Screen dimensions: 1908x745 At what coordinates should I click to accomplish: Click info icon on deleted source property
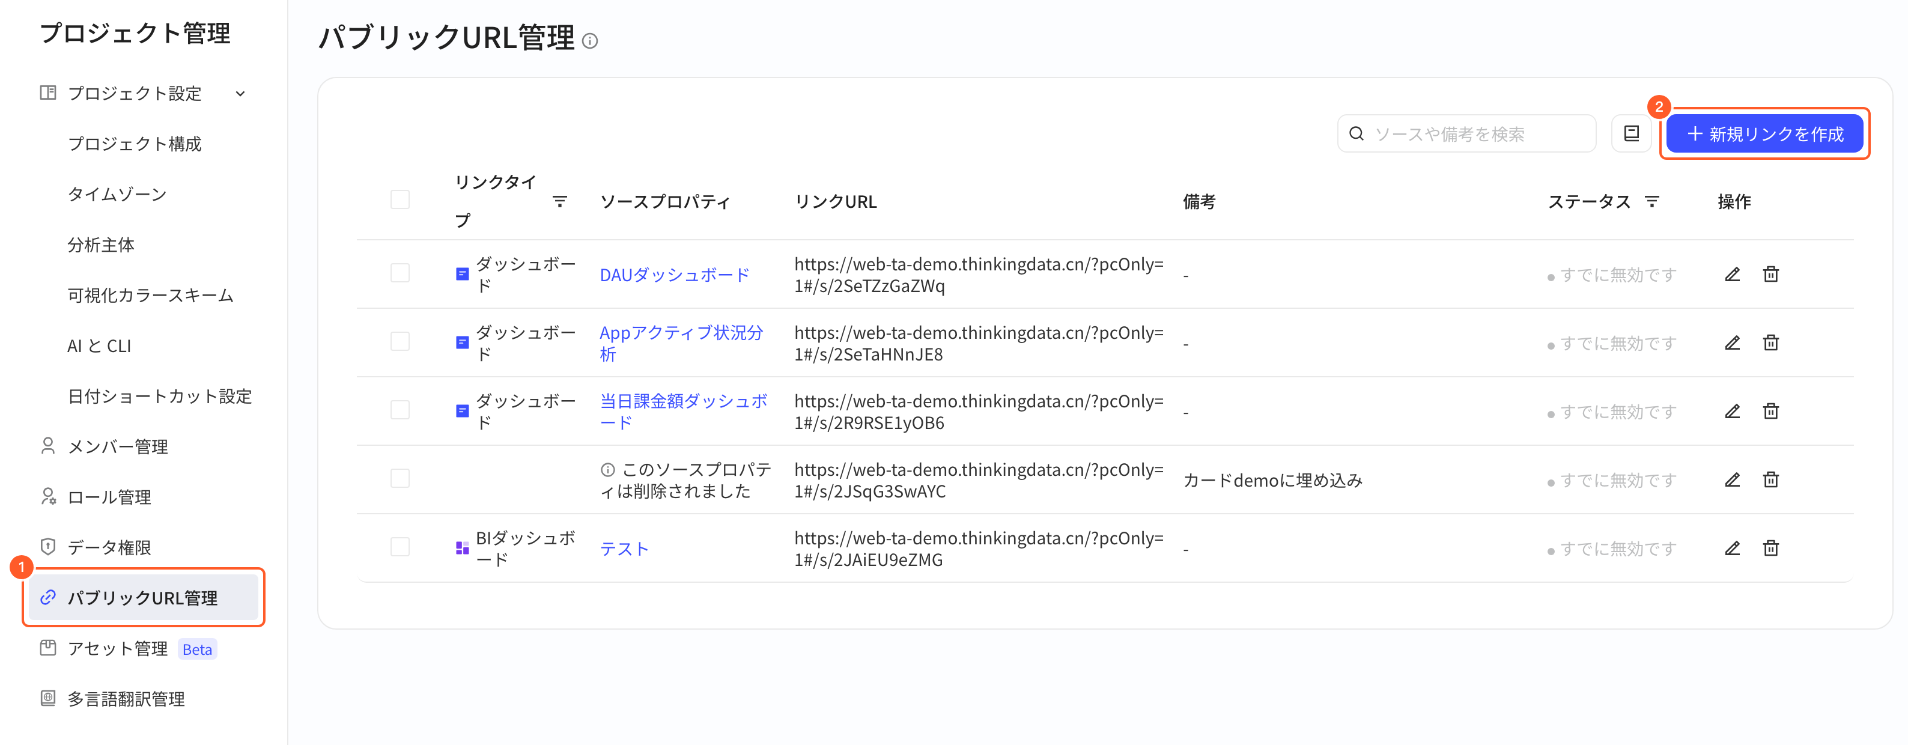607,469
